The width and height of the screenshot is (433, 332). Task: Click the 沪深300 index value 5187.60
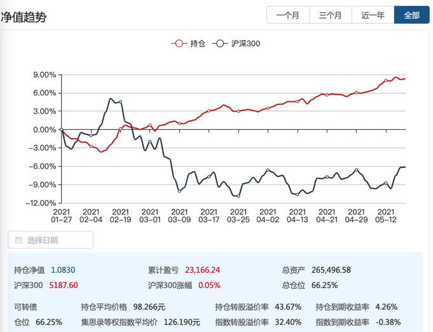click(x=64, y=285)
